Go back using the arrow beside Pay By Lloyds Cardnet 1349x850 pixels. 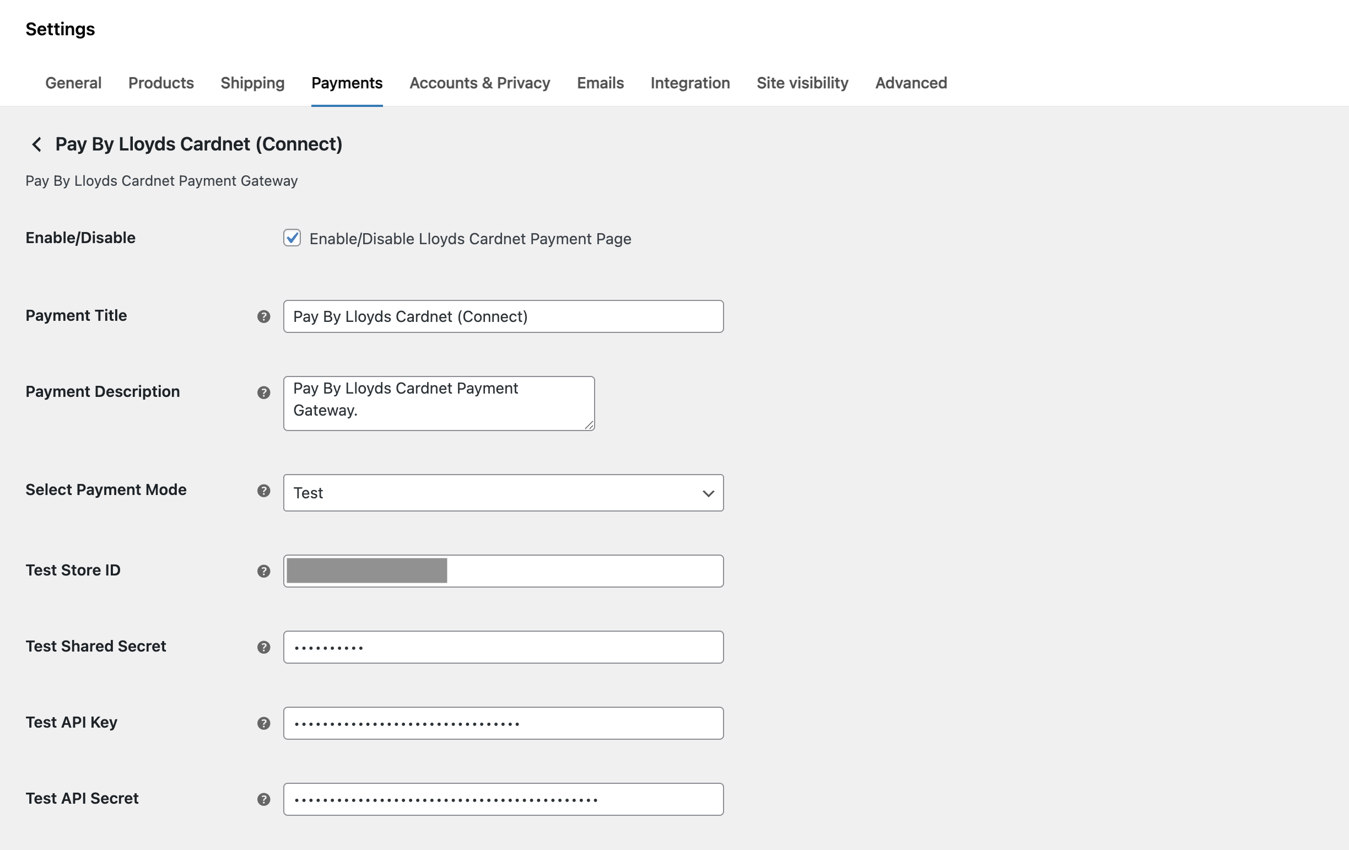pos(36,144)
